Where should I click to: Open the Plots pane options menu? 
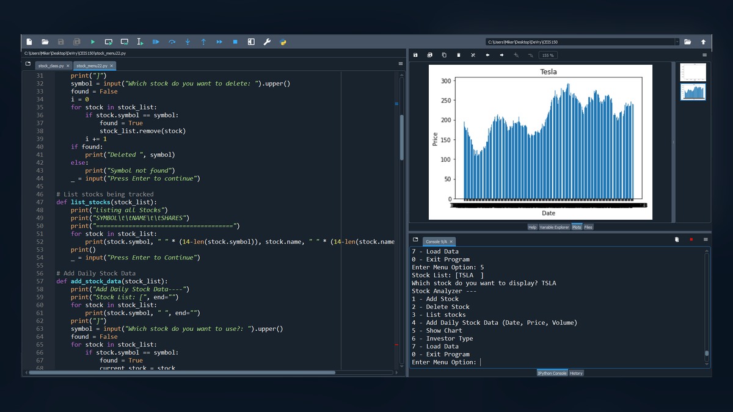coord(704,55)
